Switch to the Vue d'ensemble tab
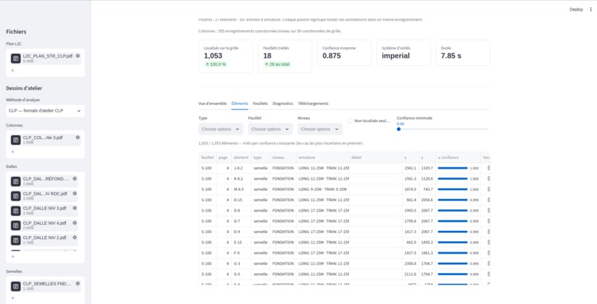The width and height of the screenshot is (597, 304). click(213, 104)
